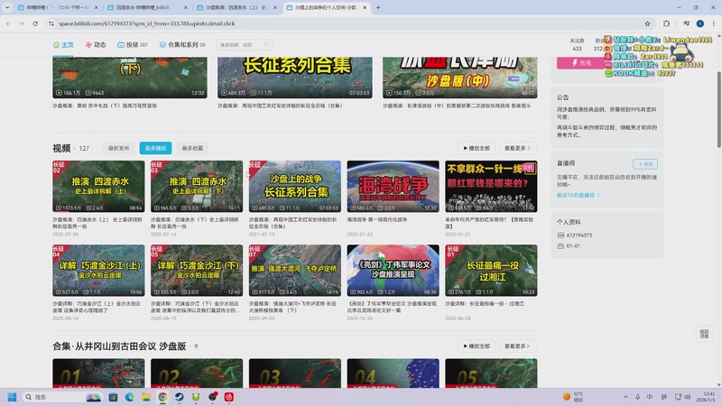The width and height of the screenshot is (722, 406).
Task: Click the pink 充电 button
Action: tap(581, 62)
